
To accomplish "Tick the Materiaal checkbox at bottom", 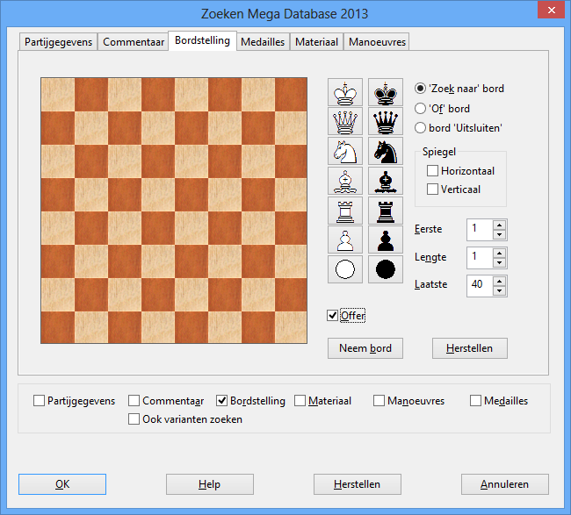I will coord(300,401).
